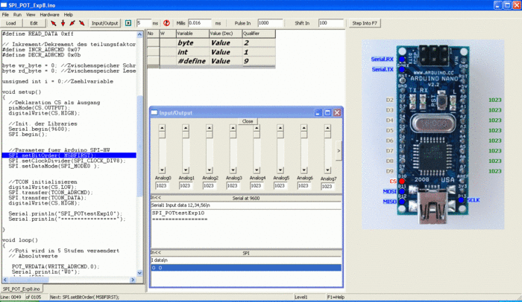Click the 'Next: SPI.setBitOrder' status bar text
The width and height of the screenshot is (522, 302).
pos(84,297)
